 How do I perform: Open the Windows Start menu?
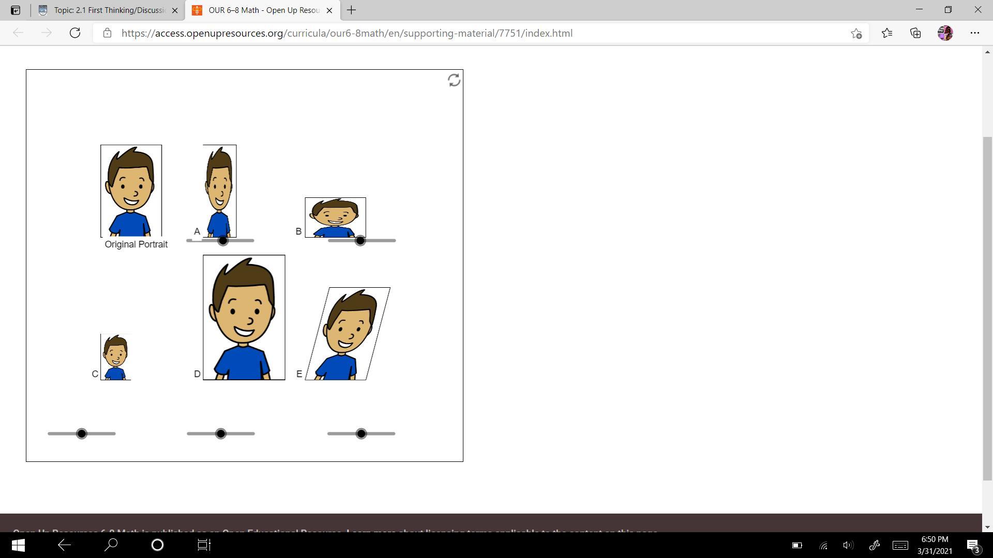coord(18,545)
